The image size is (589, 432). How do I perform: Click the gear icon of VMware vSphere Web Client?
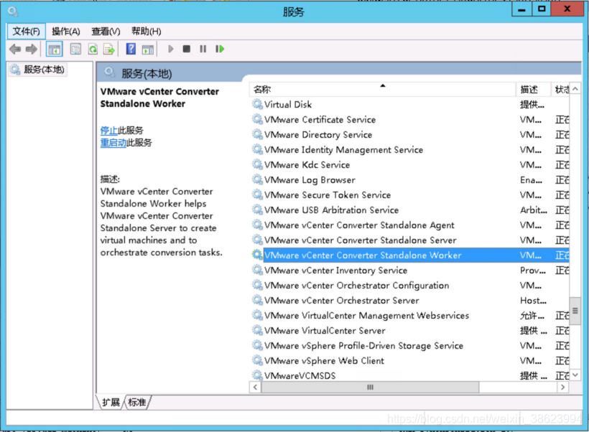pos(257,360)
